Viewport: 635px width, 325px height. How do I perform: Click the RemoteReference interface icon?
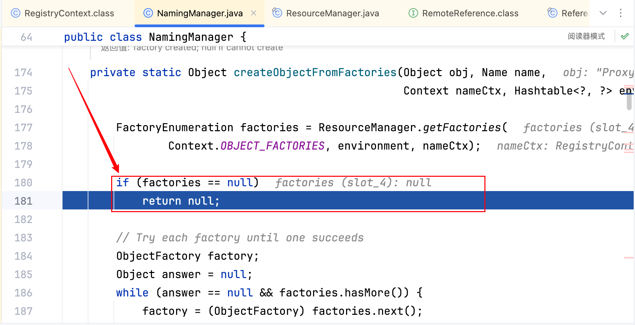pos(413,13)
